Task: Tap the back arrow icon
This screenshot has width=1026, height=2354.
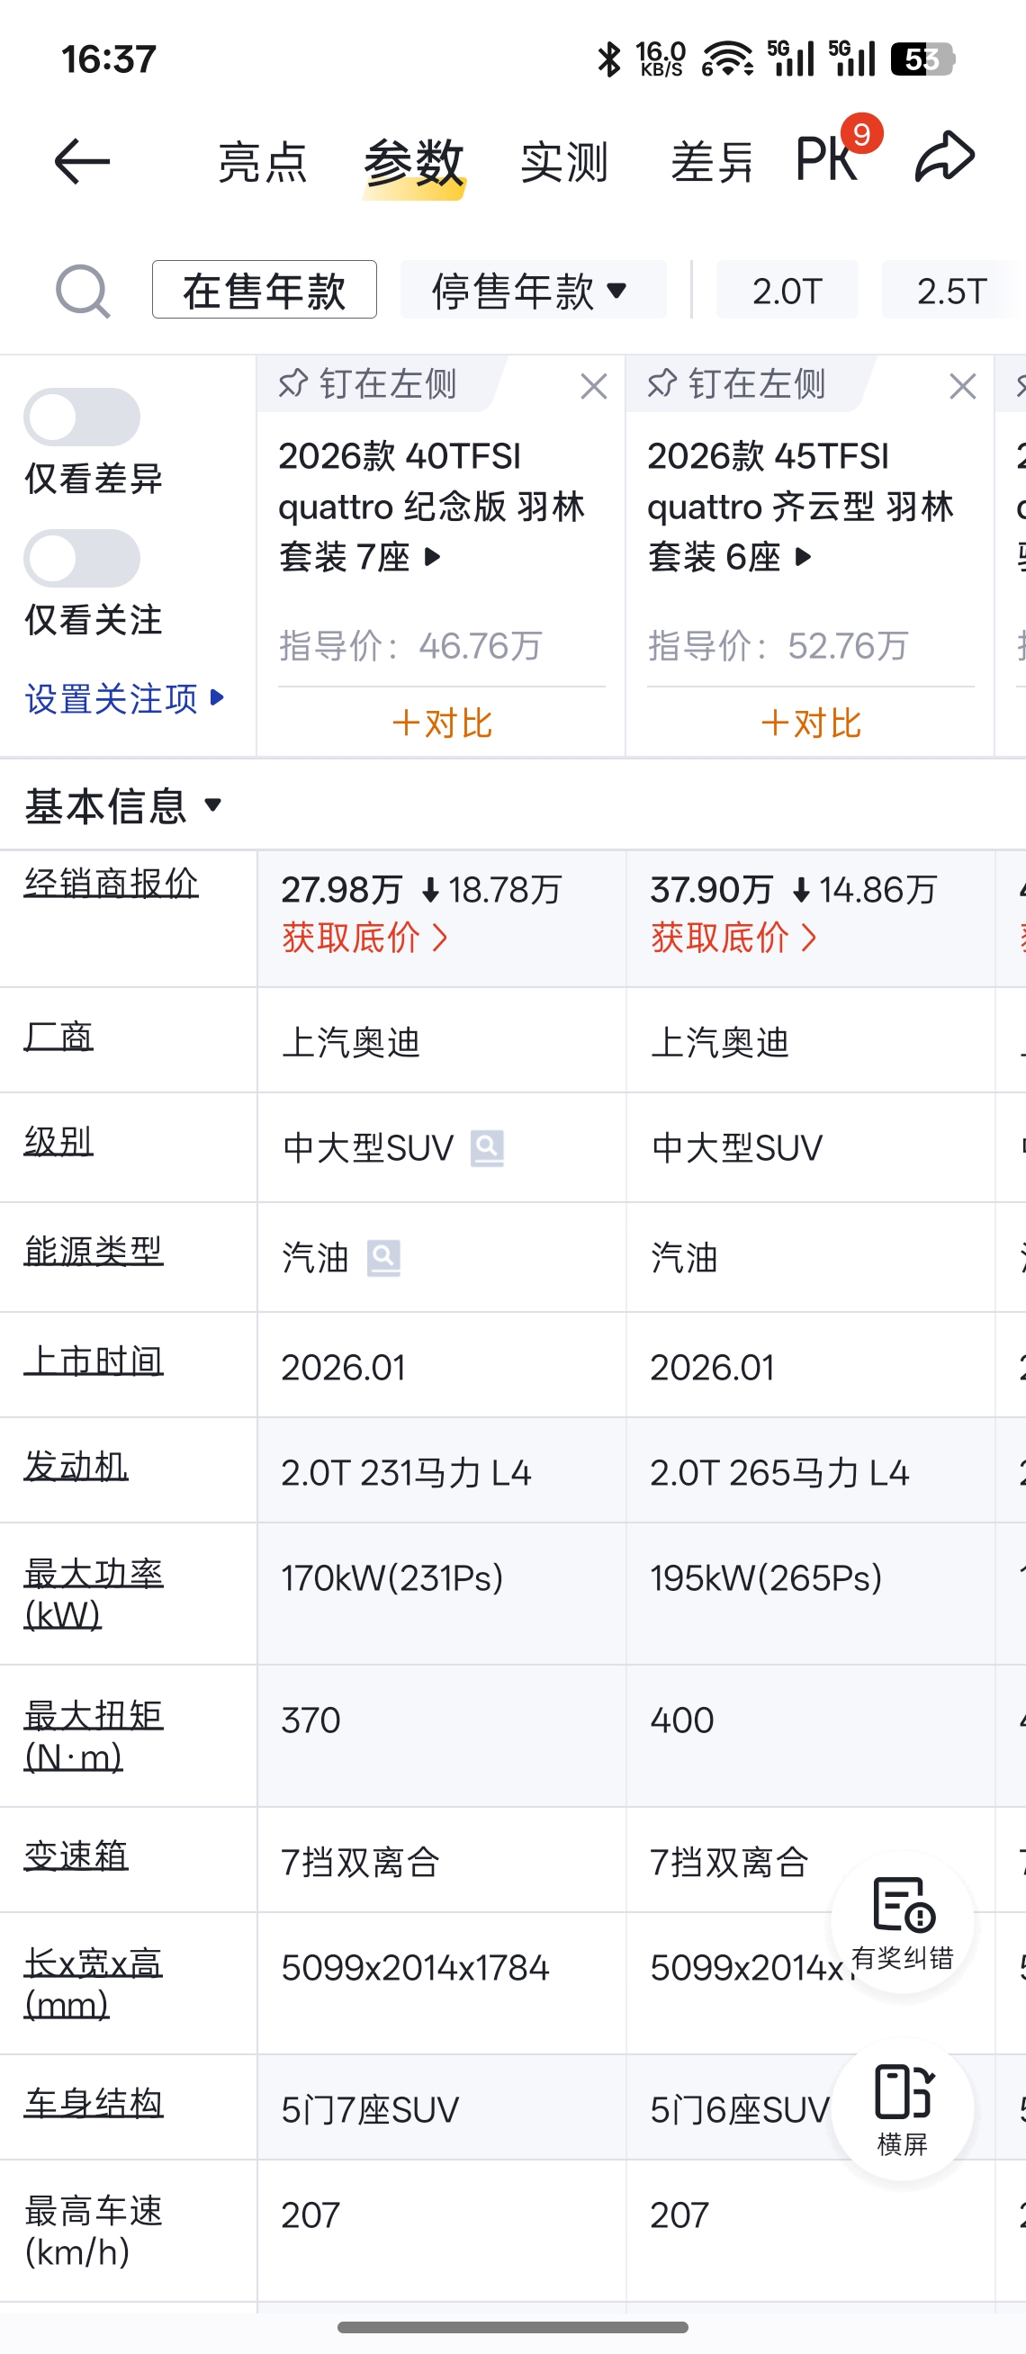Action: [x=82, y=162]
